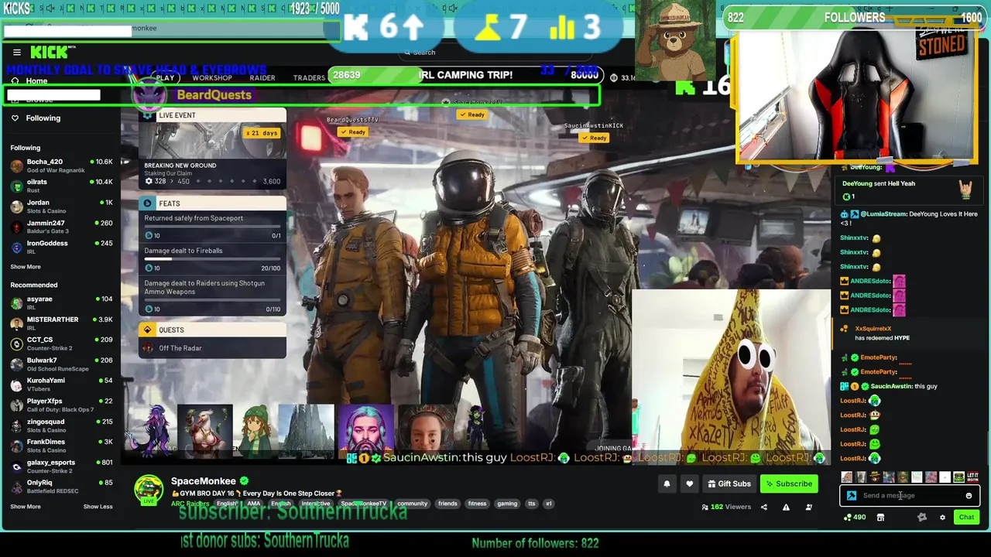Click Damage dealt to Fireballs progress bar
This screenshot has width=991, height=557.
[x=212, y=260]
